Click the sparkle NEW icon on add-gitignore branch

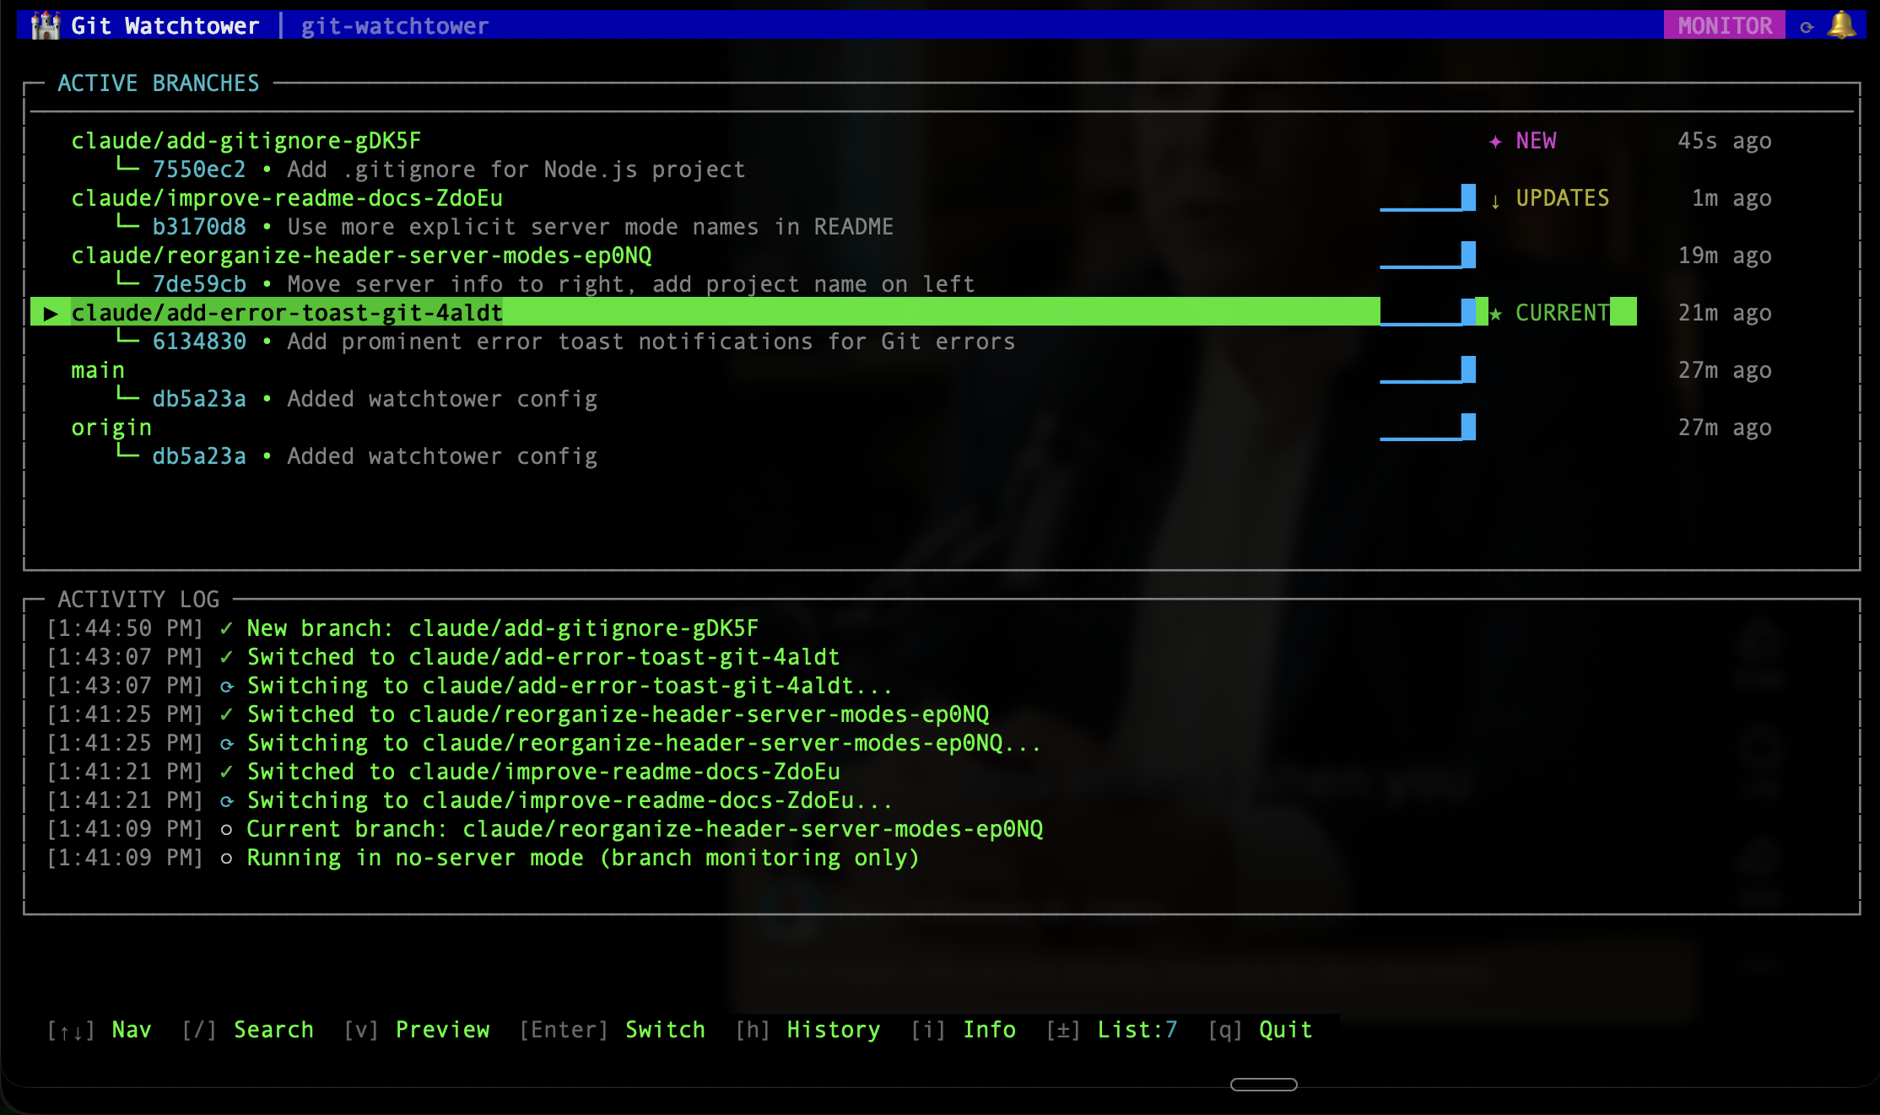point(1495,142)
